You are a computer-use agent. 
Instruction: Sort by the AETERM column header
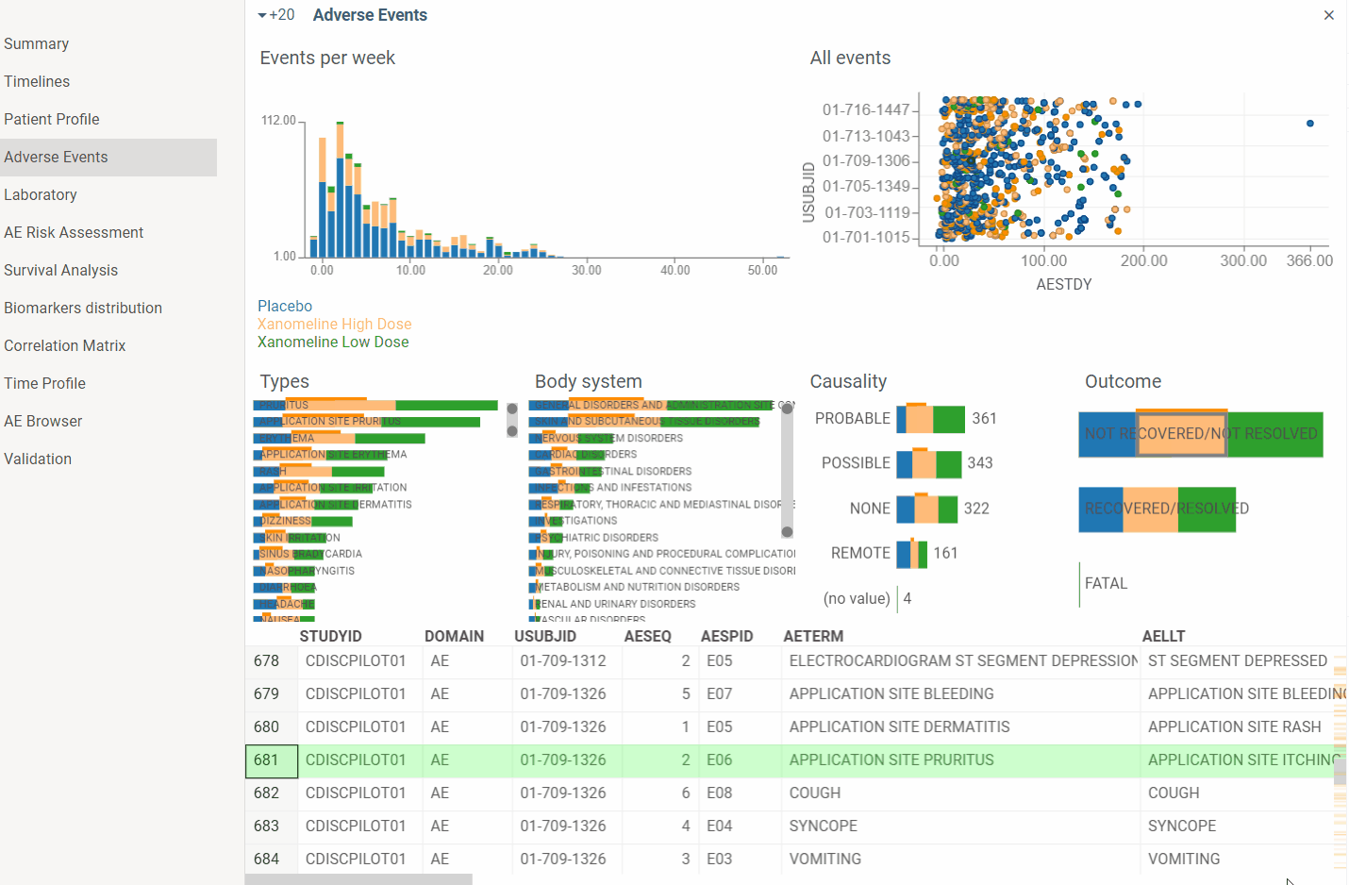point(813,636)
